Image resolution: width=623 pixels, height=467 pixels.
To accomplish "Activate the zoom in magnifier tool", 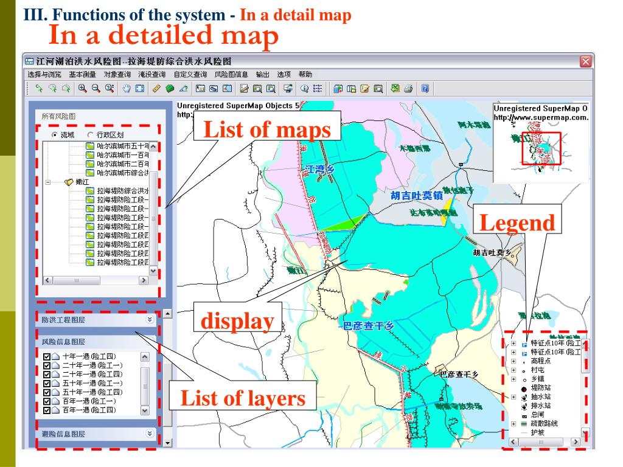I will (x=82, y=88).
